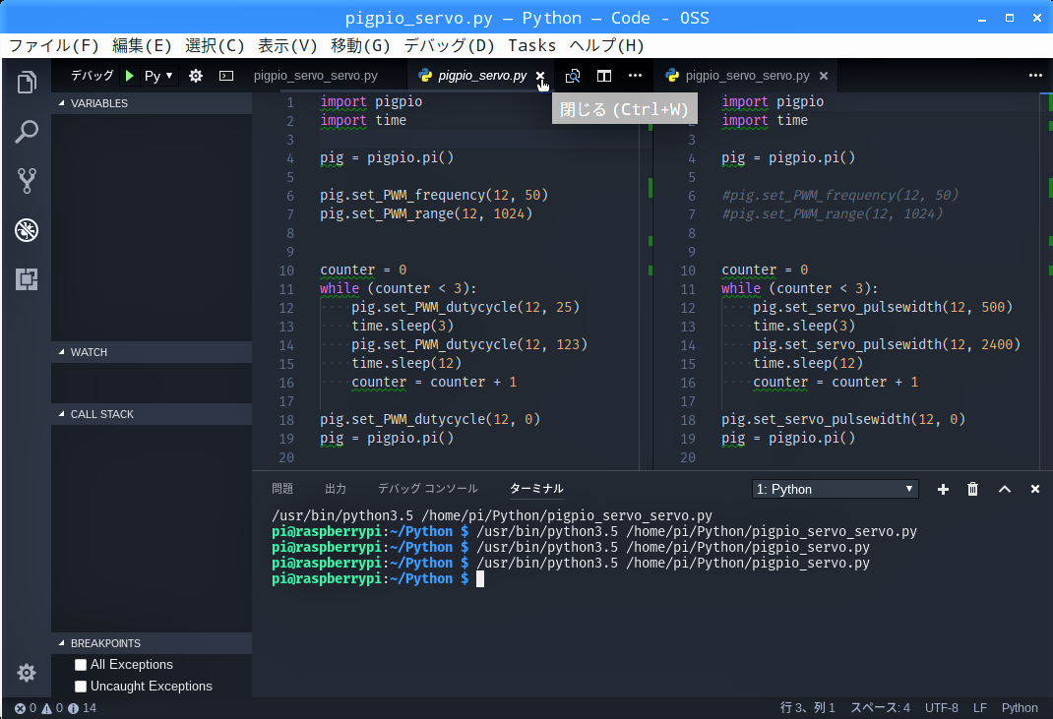This screenshot has height=719, width=1053.
Task: Open the Debug Console icon in debug toolbar
Action: (226, 76)
